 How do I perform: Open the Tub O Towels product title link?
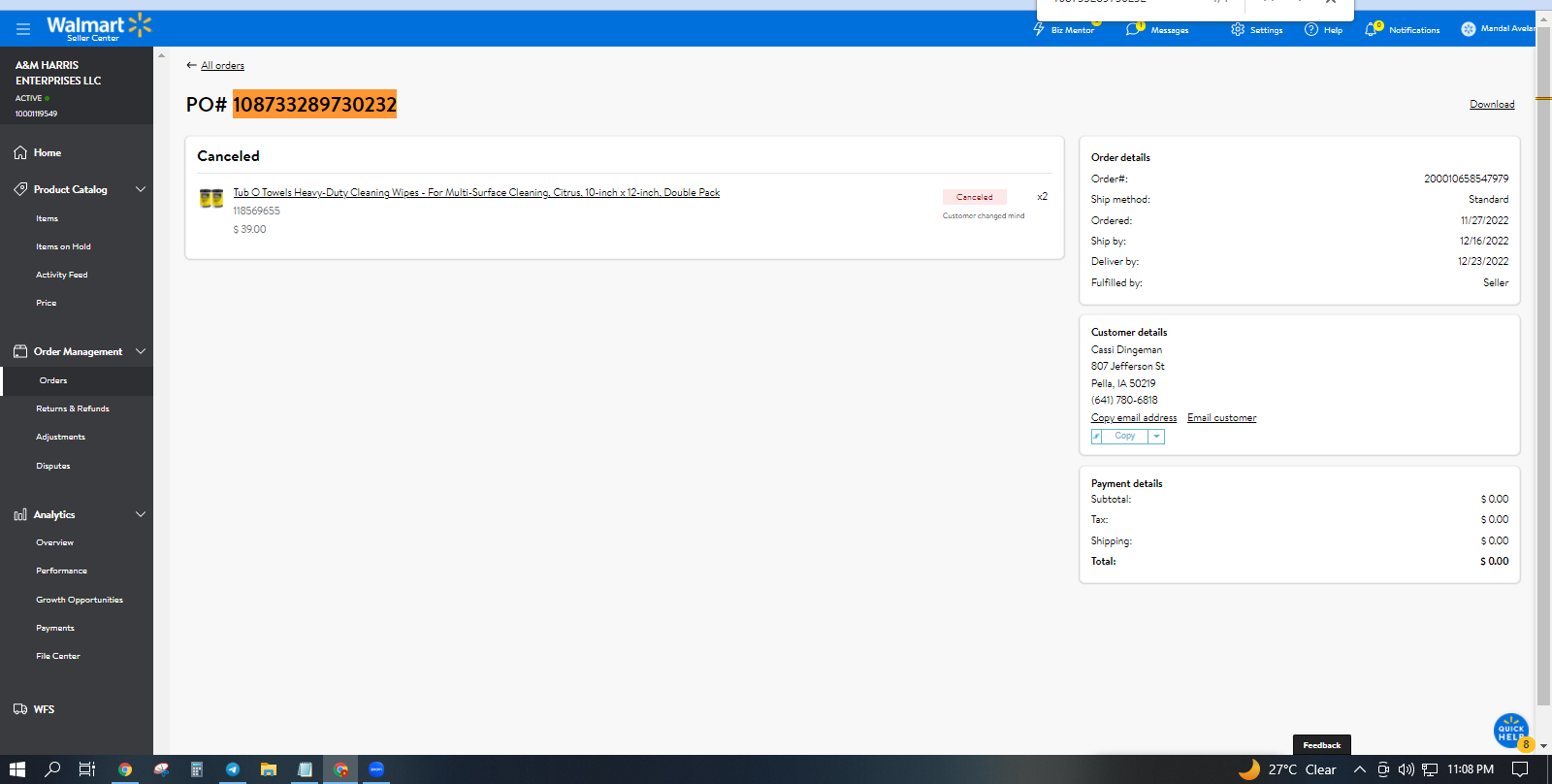click(476, 192)
